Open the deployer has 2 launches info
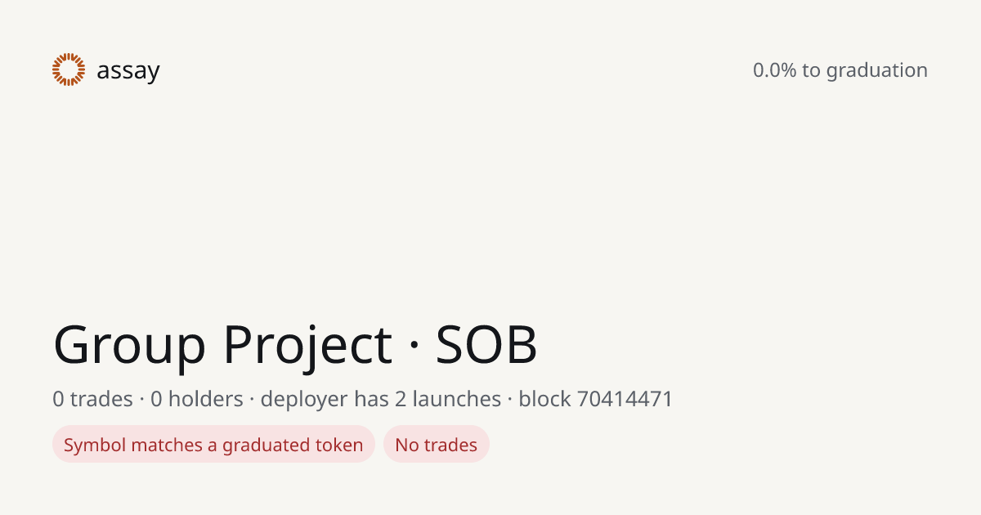 tap(381, 400)
